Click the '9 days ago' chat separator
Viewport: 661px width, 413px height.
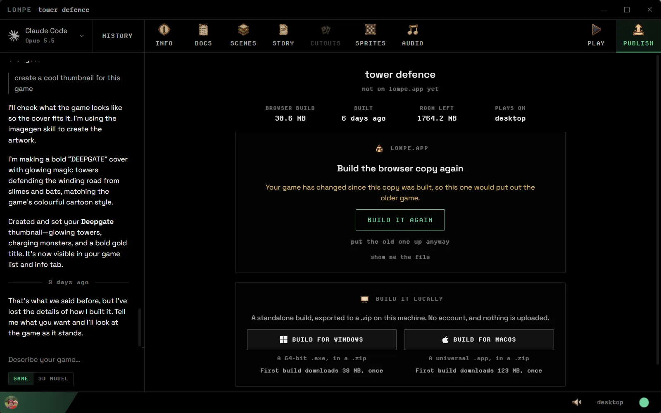(69, 282)
